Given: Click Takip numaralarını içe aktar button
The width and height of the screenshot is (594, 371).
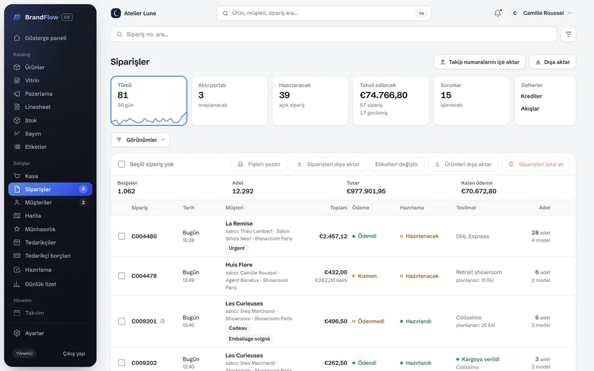Looking at the screenshot, I should pos(479,62).
